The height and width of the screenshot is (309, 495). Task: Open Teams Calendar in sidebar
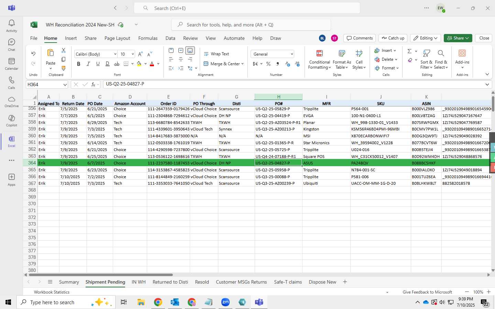pyautogui.click(x=11, y=64)
